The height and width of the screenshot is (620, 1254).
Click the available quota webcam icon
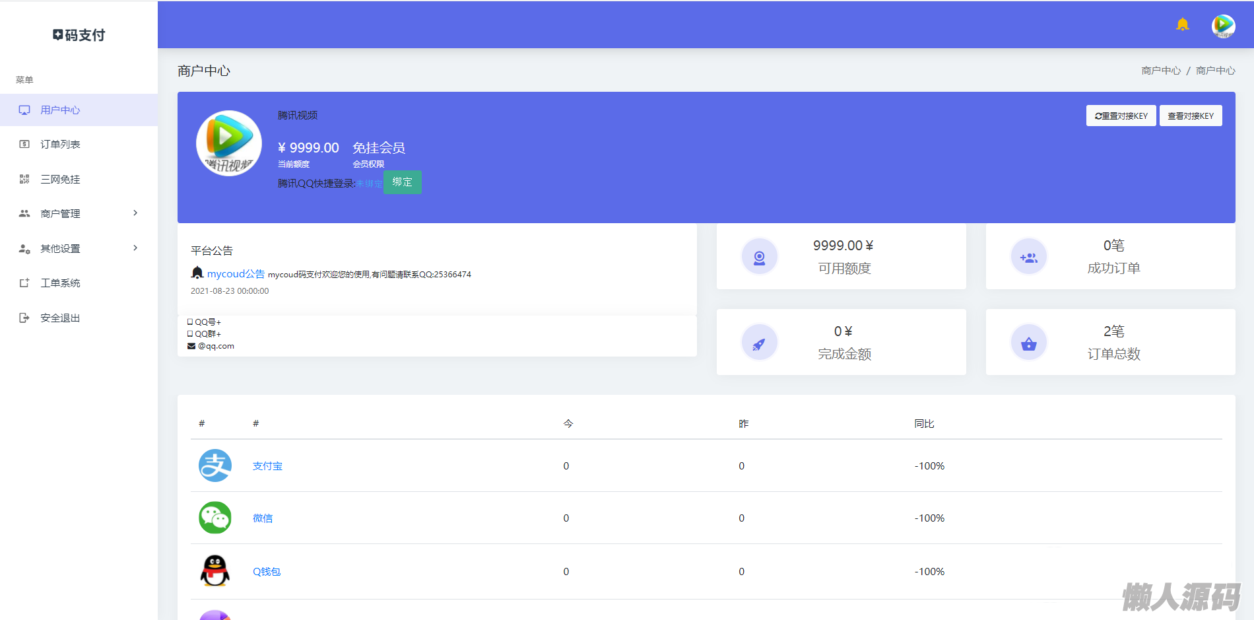(759, 257)
